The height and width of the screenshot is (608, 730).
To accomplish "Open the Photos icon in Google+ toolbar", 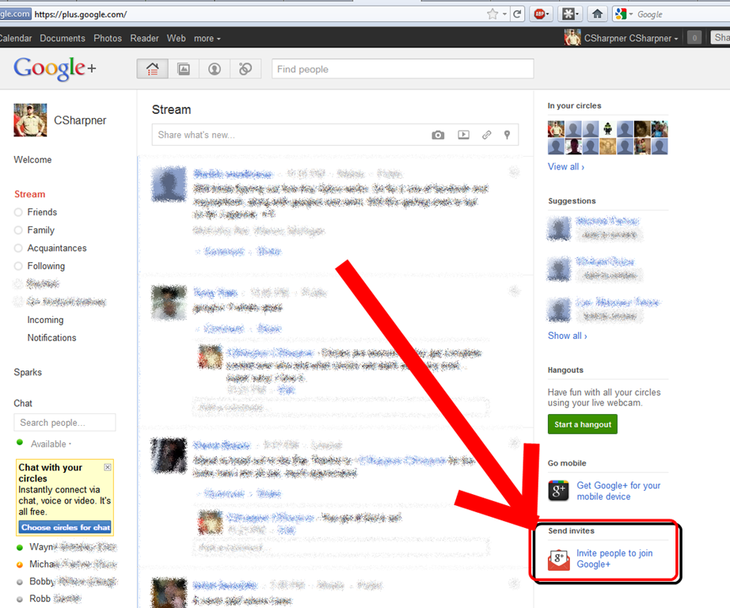I will [184, 69].
